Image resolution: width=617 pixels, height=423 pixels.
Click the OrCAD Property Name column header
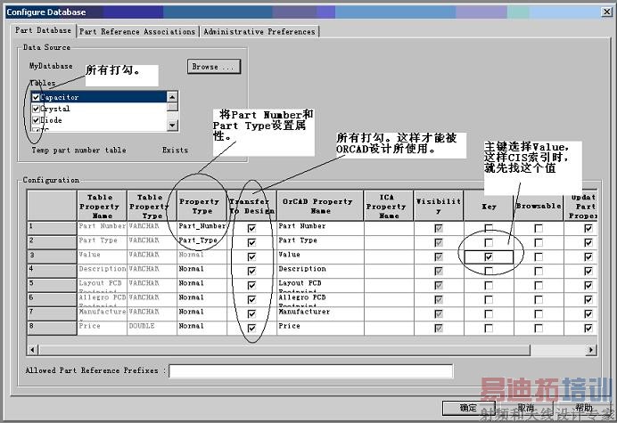[320, 206]
